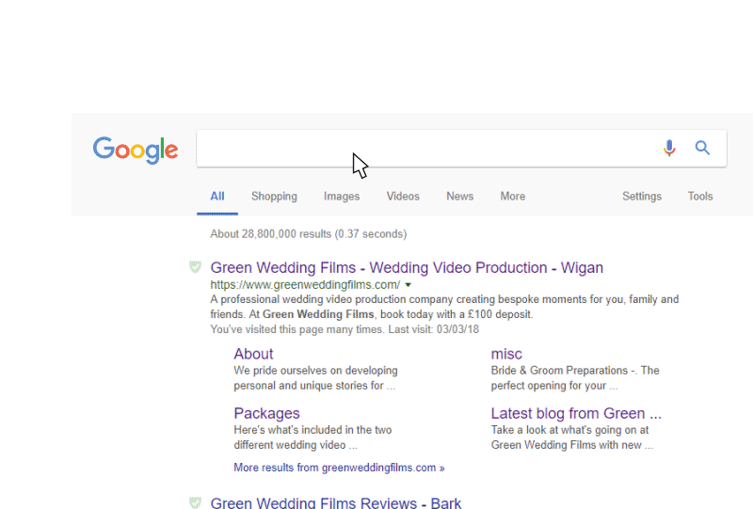Switch to the News tab

[460, 197]
